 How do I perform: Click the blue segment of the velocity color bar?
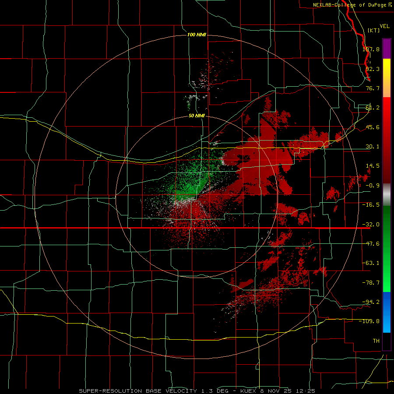pos(387,312)
